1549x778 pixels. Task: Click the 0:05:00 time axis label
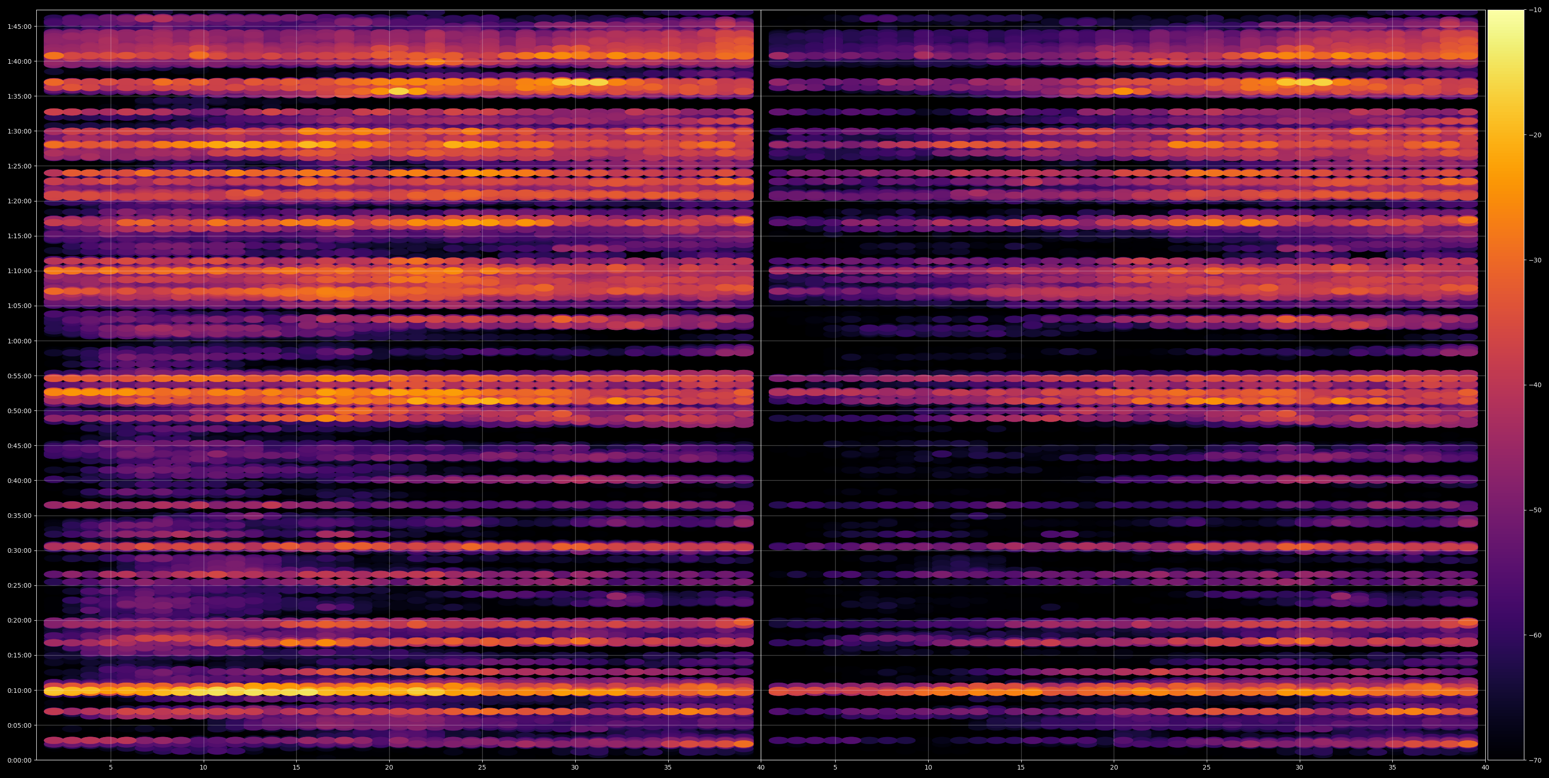click(x=19, y=725)
